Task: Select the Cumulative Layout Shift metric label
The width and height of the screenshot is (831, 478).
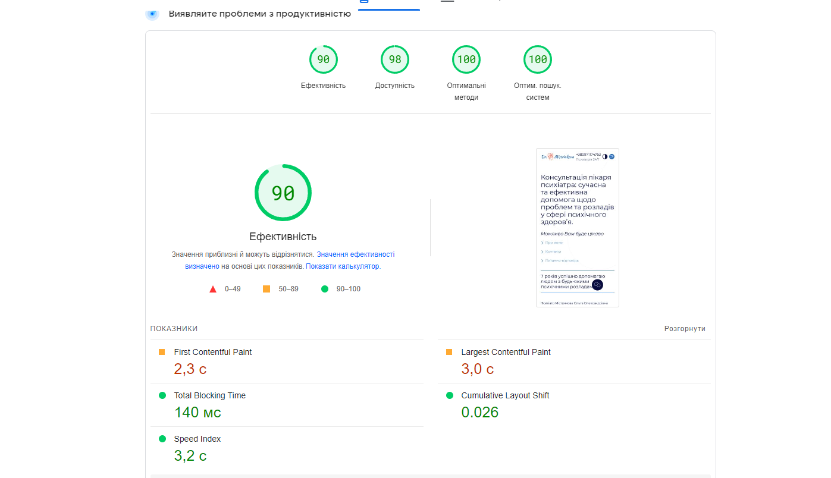Action: point(505,395)
